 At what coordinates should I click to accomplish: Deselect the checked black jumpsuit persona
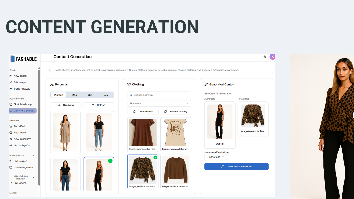click(99, 174)
